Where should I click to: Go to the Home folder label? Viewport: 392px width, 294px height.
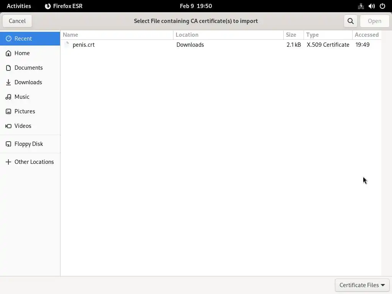22,53
